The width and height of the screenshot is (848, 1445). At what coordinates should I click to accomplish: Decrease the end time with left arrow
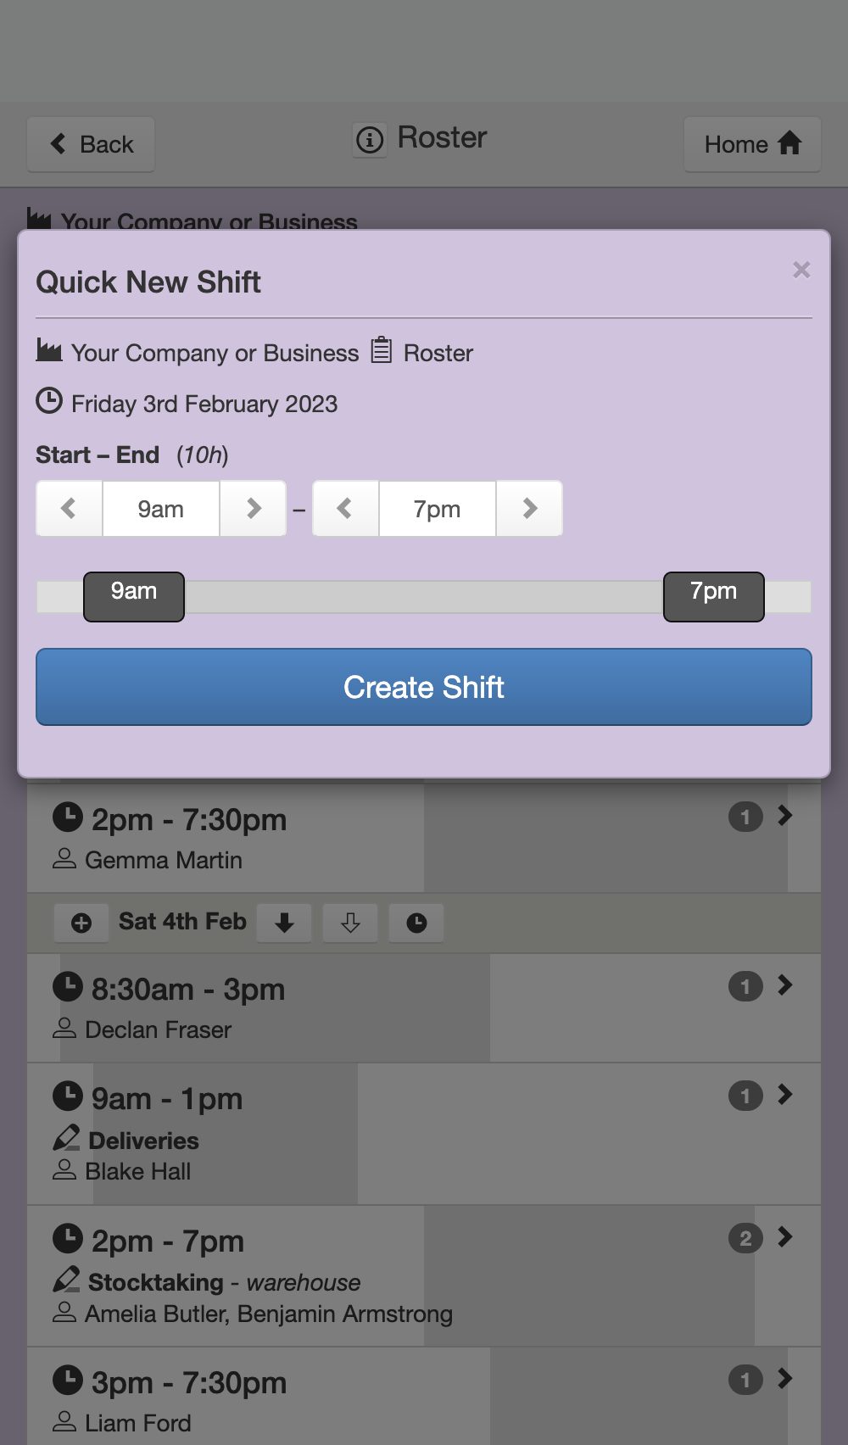click(x=345, y=509)
